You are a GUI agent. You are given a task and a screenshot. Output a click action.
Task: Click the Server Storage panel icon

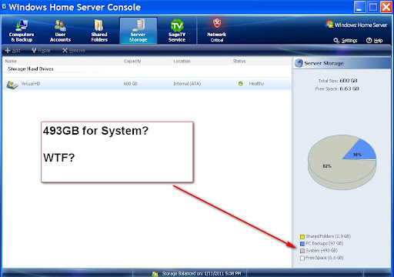pos(299,63)
